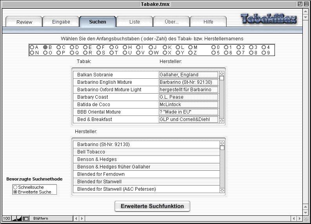Image resolution: width=311 pixels, height=224 pixels.
Task: Click the zoom in mountain icon
Action: 19,219
